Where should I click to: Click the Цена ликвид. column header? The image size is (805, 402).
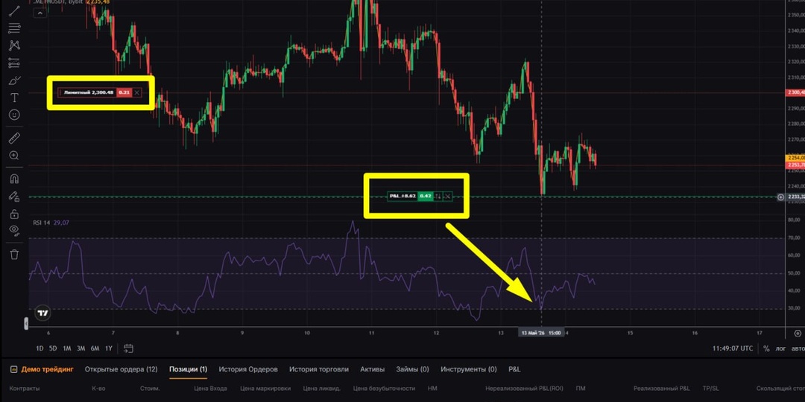click(x=321, y=389)
